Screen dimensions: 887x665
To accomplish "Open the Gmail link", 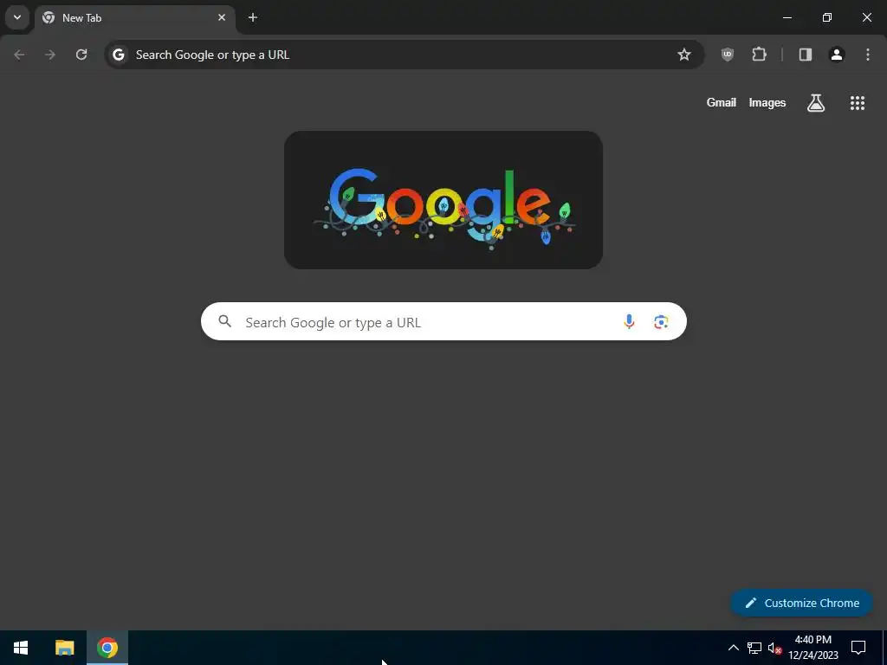I will point(722,102).
